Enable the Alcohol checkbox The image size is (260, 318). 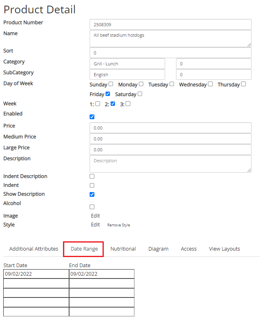(92, 207)
